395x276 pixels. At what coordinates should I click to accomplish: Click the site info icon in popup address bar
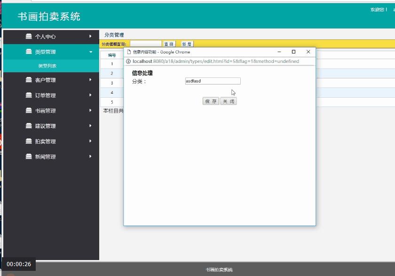tap(128, 61)
